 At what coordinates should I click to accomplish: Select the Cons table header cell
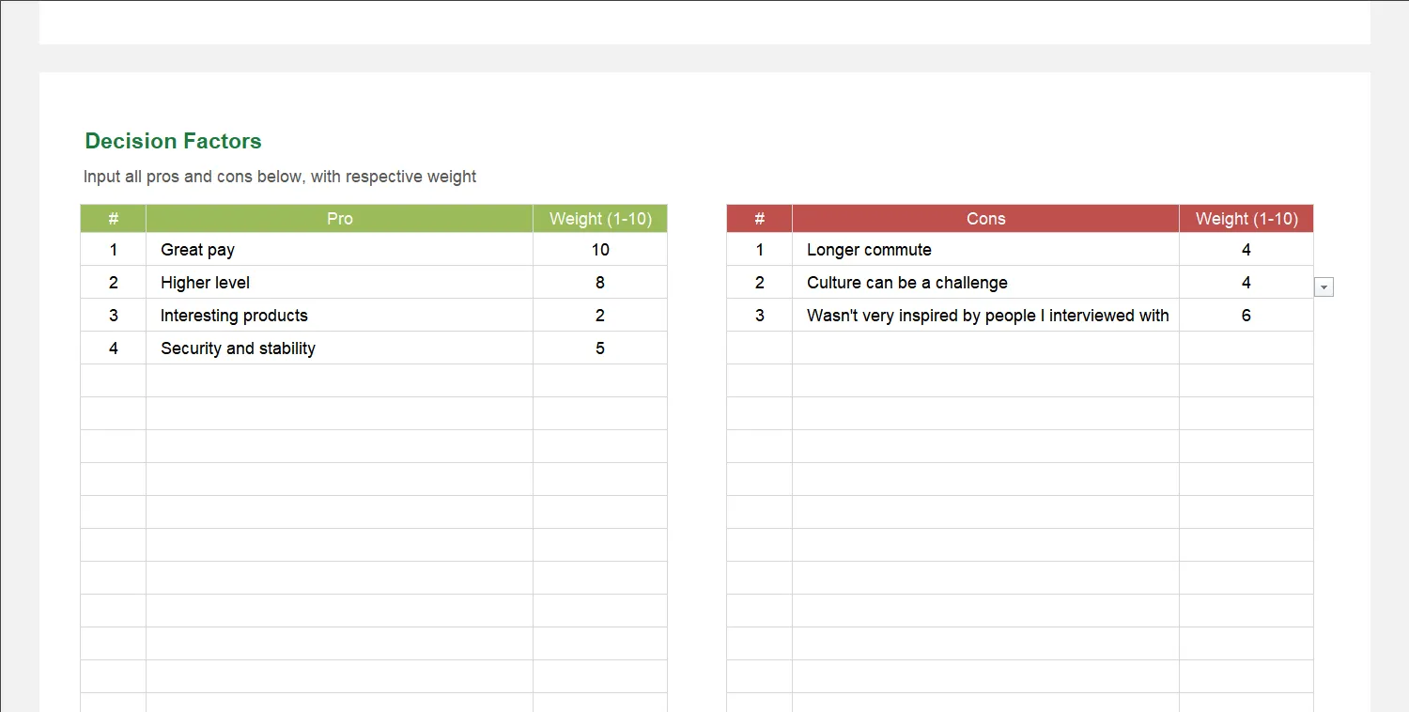(985, 218)
